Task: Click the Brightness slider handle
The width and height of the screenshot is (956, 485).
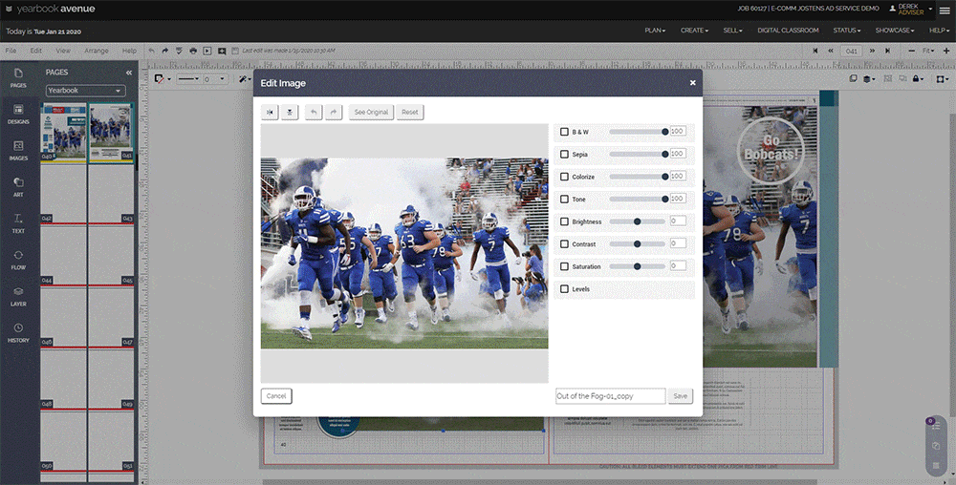Action: [x=637, y=221]
